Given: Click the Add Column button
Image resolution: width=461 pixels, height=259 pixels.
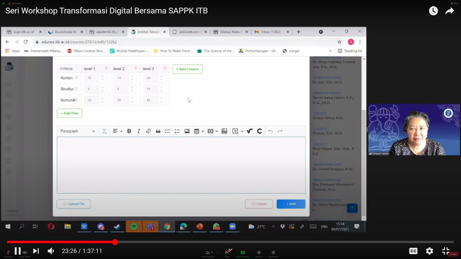Looking at the screenshot, I should click(187, 69).
